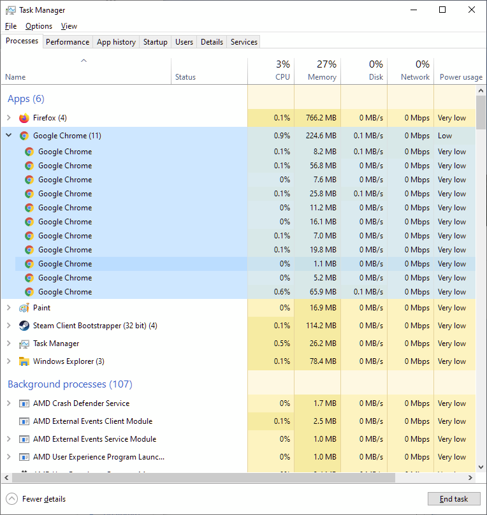Viewport: 487px width, 515px height.
Task: Sort by the Memory column header
Action: coord(317,71)
